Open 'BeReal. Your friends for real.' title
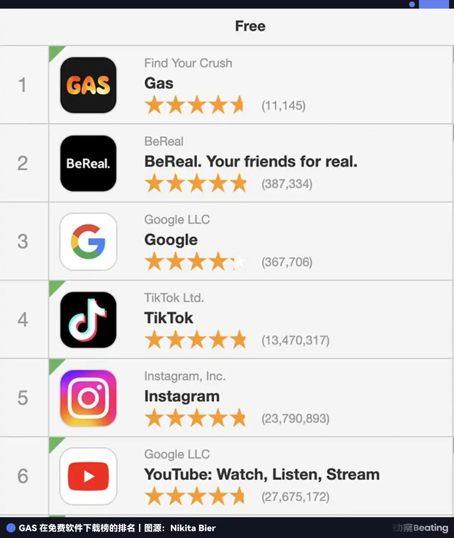The image size is (454, 538). pos(250,162)
